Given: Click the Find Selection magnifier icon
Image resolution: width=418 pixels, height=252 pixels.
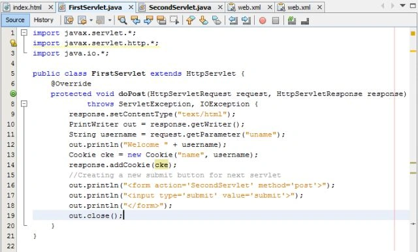Looking at the screenshot, I should 122,20.
